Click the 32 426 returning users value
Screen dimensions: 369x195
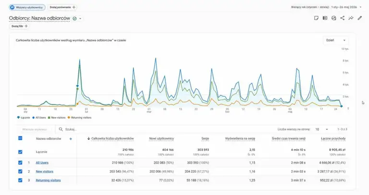pyautogui.click(x=116, y=181)
